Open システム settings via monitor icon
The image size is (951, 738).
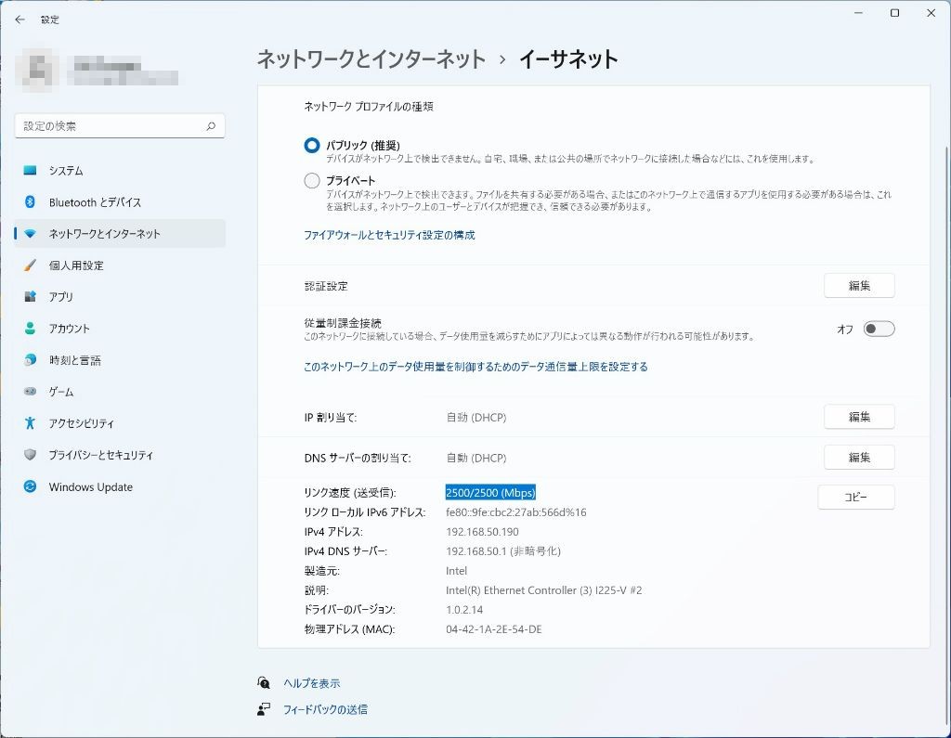31,171
